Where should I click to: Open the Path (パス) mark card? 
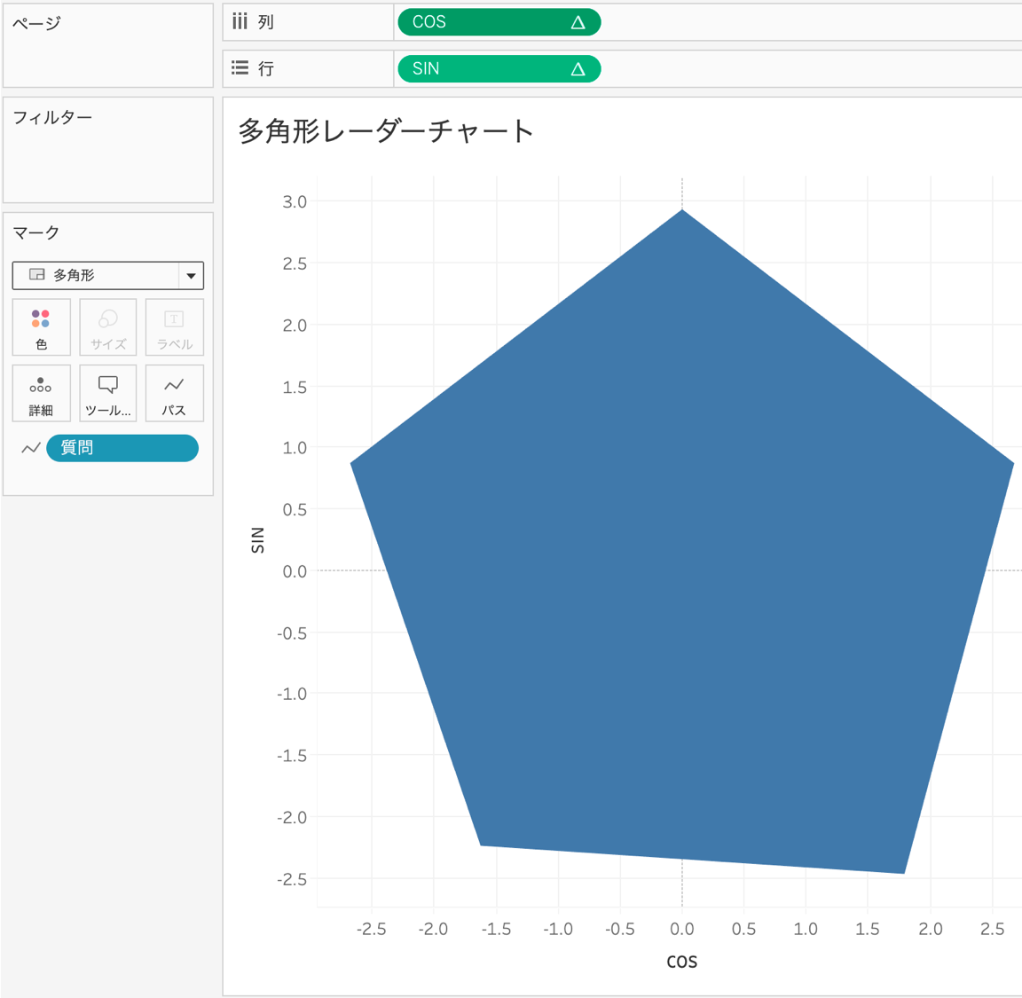[x=175, y=393]
